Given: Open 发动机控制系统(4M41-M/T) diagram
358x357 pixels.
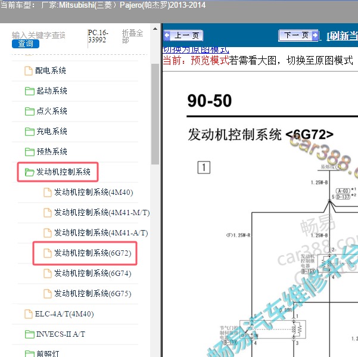Looking at the screenshot, I should click(102, 213).
